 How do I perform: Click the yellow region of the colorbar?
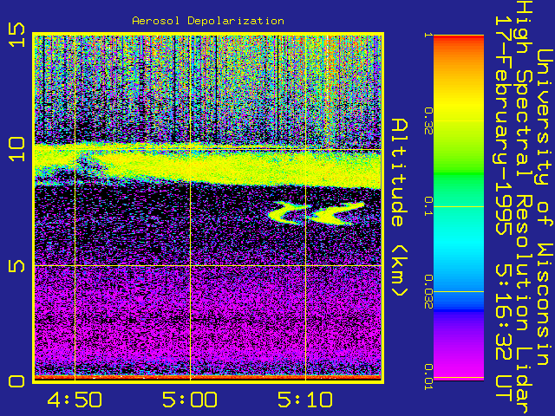[459, 104]
